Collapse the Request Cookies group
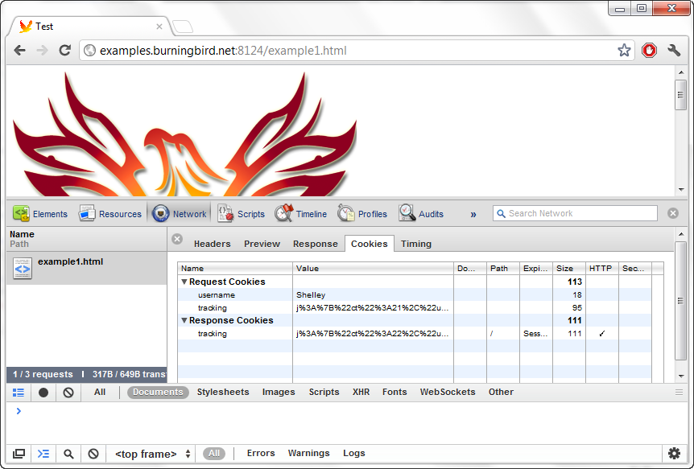The width and height of the screenshot is (694, 469). [x=185, y=282]
